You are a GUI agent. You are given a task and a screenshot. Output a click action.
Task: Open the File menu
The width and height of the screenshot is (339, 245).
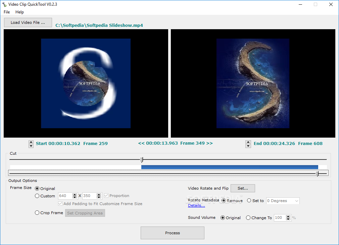[x=7, y=12]
